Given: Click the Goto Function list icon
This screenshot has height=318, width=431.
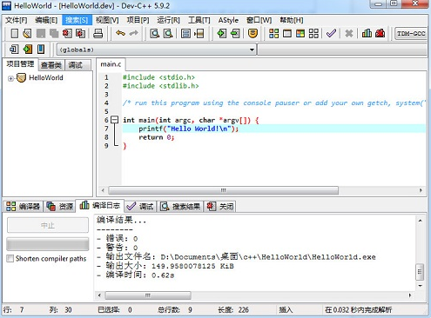Looking at the screenshot, I should [185, 33].
